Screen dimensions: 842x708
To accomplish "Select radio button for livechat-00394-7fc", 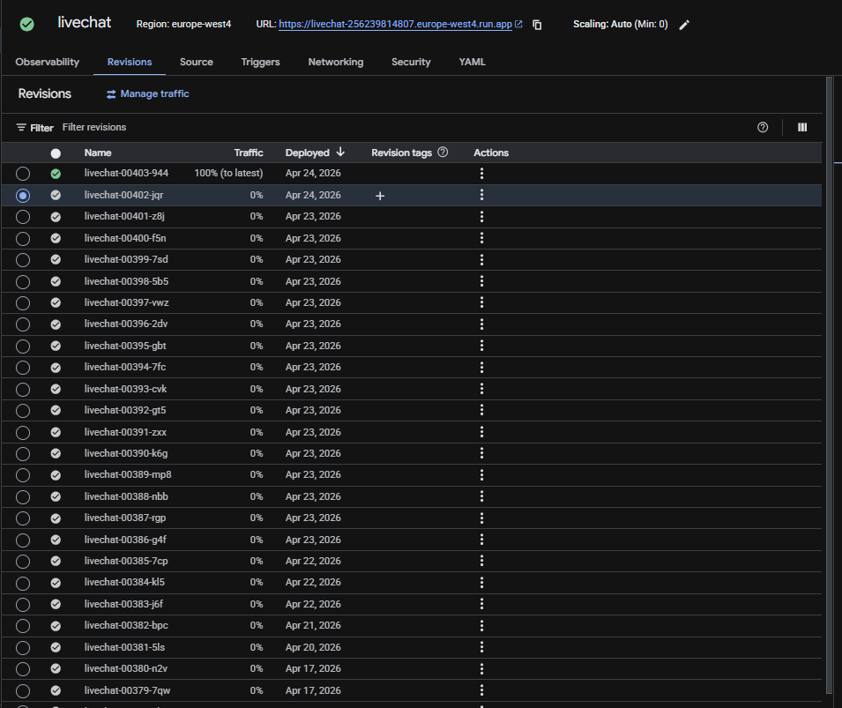I will tap(23, 368).
